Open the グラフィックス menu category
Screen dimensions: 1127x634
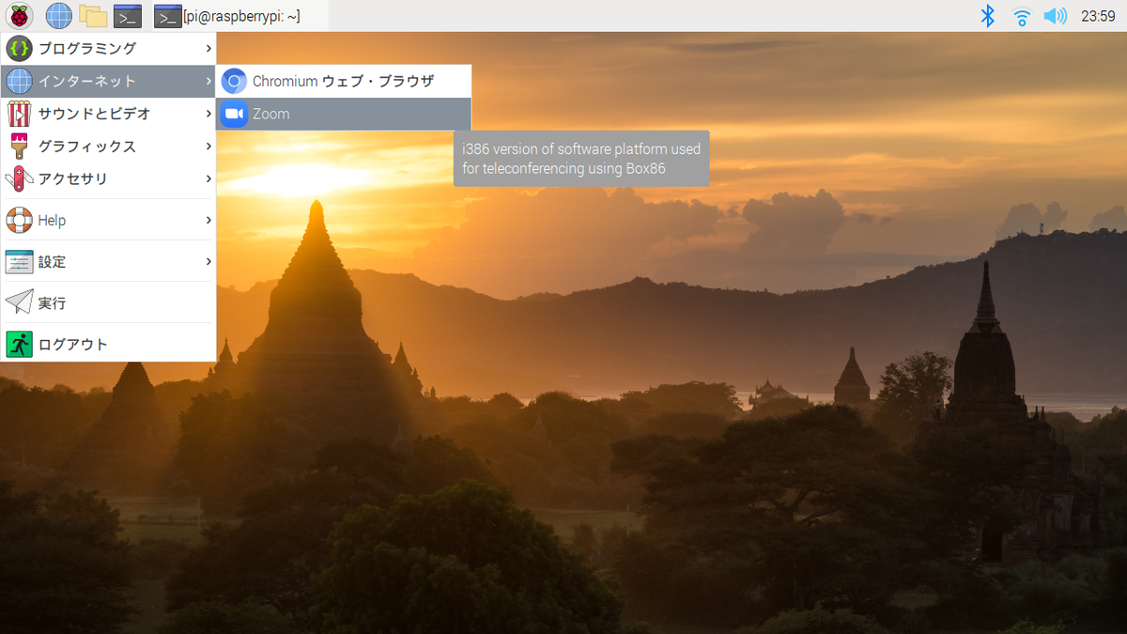coord(109,147)
